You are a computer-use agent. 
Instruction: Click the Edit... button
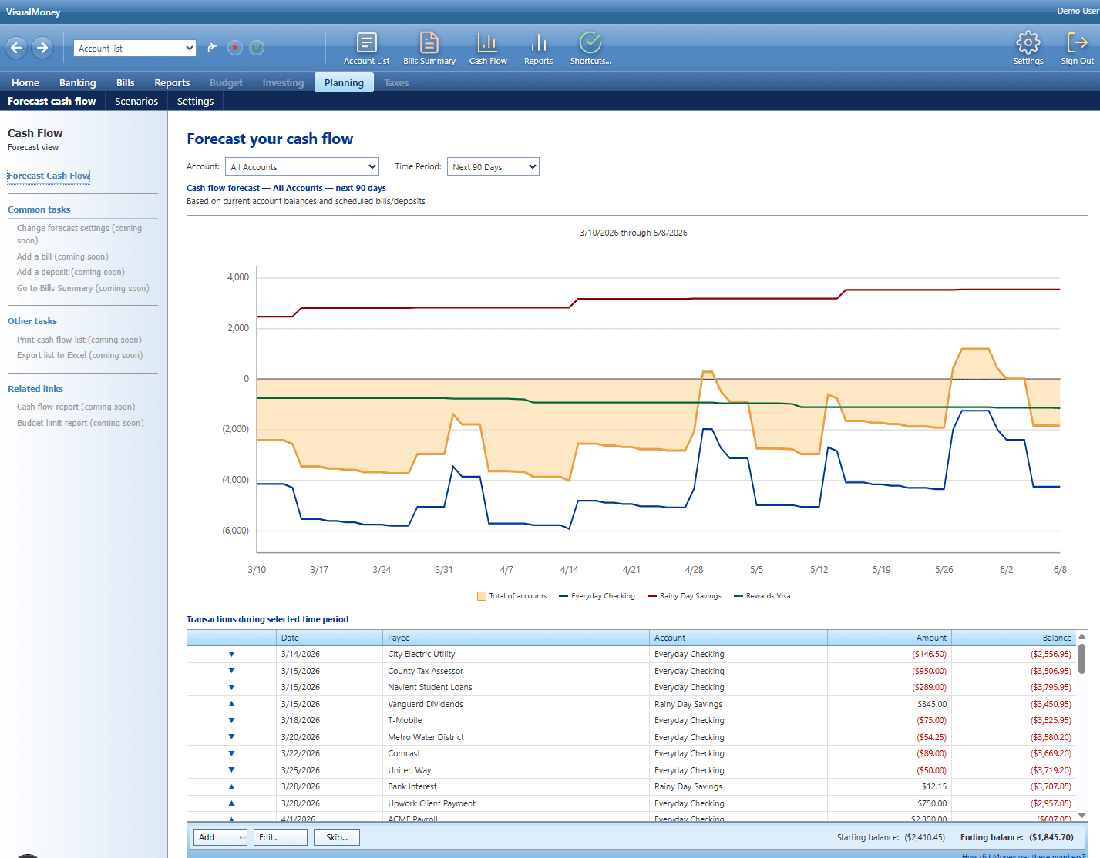click(x=280, y=837)
